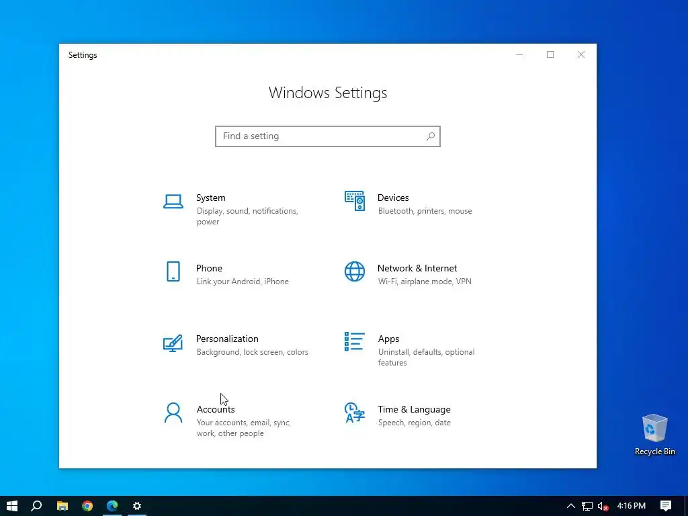This screenshot has height=516, width=688.
Task: Open the Action Center notifications icon
Action: (666, 506)
